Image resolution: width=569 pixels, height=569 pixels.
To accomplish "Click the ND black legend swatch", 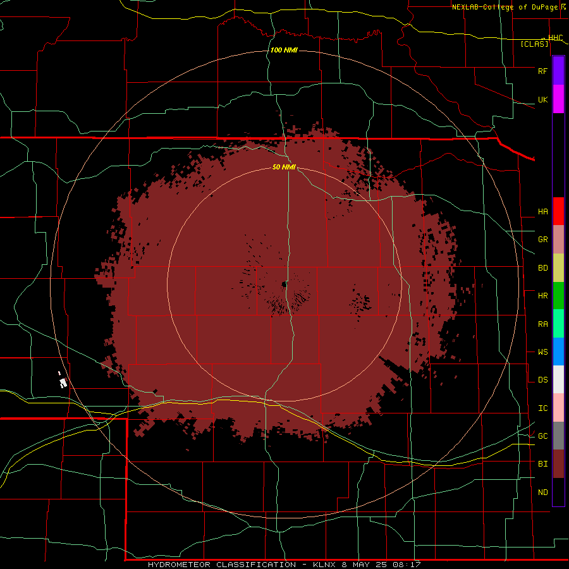I will coord(558,492).
